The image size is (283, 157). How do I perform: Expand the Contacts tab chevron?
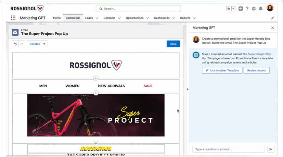[x=119, y=18]
